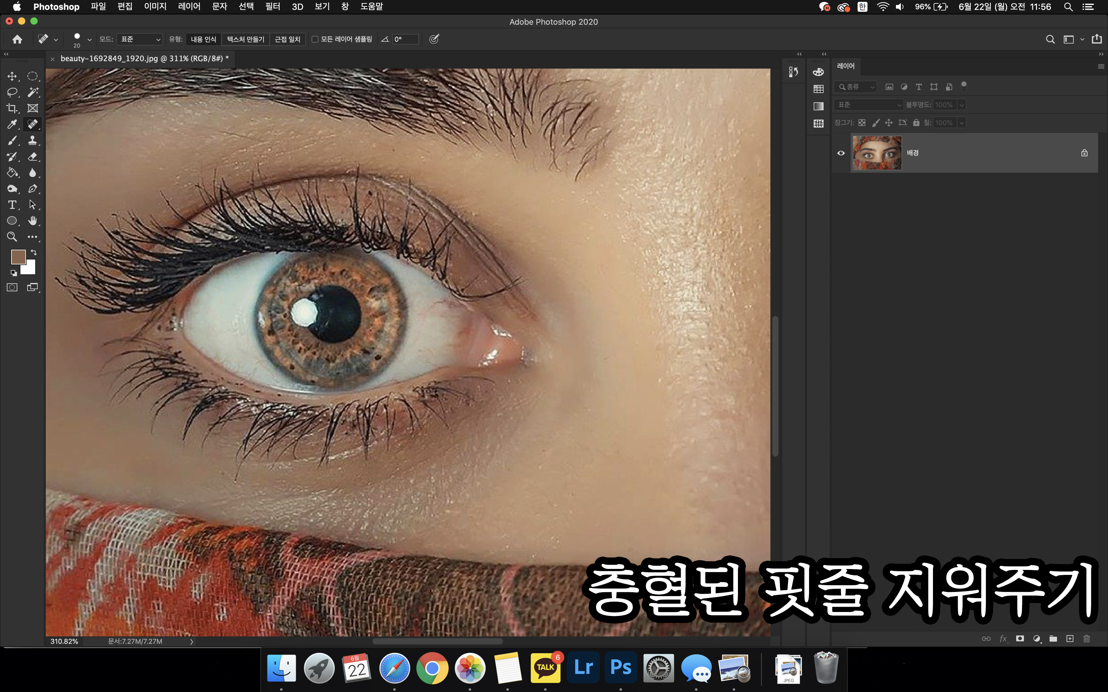Image resolution: width=1108 pixels, height=692 pixels.
Task: Expand the 불투명도 opacity dropdown arrow
Action: click(x=961, y=105)
